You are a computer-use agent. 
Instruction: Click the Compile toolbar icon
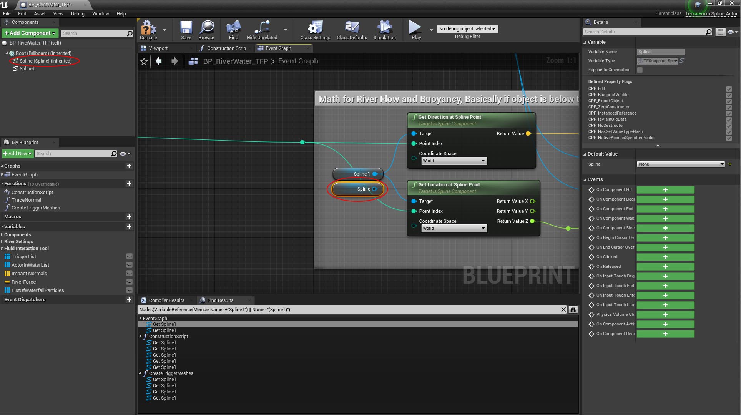tap(148, 30)
